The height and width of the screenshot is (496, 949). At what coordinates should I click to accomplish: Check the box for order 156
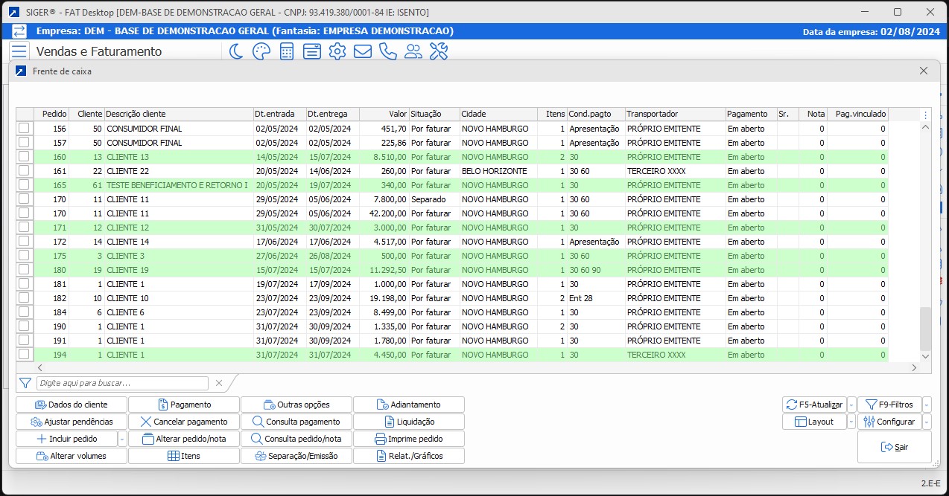(24, 129)
